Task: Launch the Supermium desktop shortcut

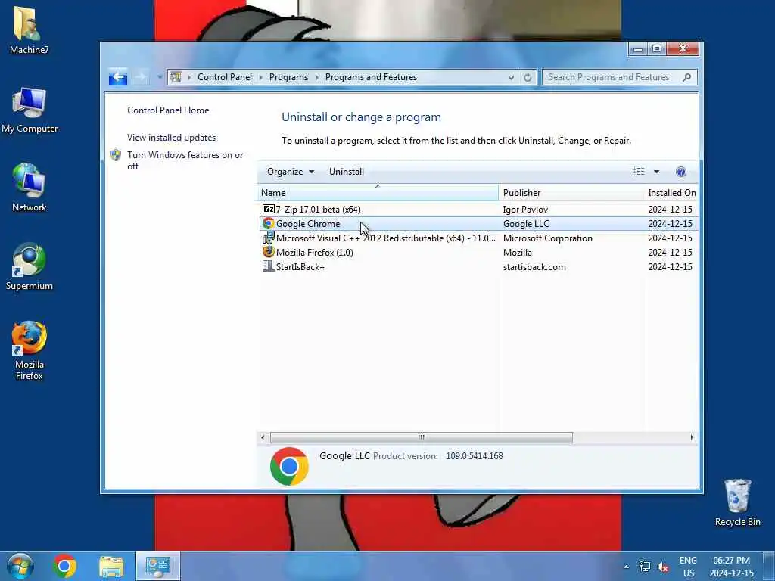Action: point(29,259)
